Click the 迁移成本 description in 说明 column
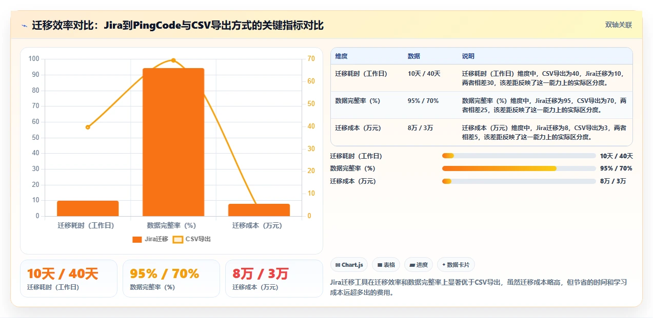The image size is (653, 318). (544, 133)
